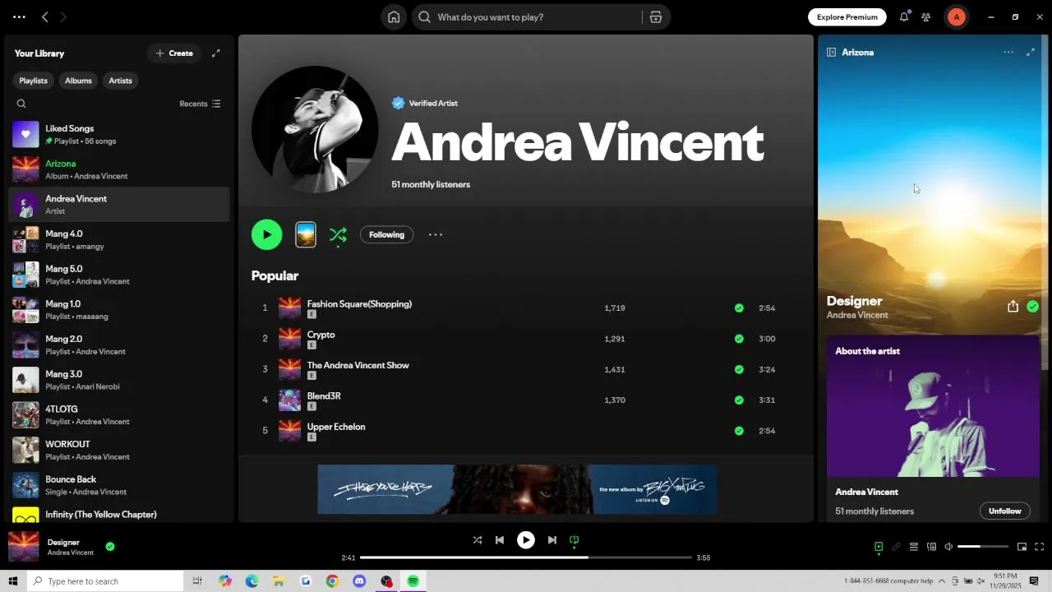Open the Arizona album in library

(119, 169)
